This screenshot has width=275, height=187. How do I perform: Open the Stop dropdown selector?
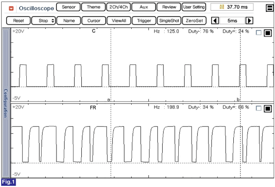pos(44,21)
